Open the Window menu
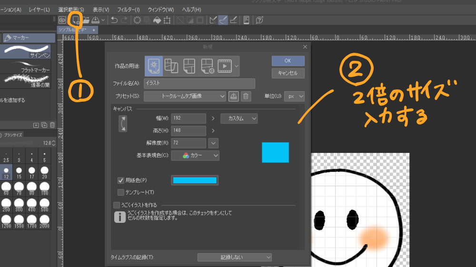The width and height of the screenshot is (476, 267). pyautogui.click(x=161, y=10)
